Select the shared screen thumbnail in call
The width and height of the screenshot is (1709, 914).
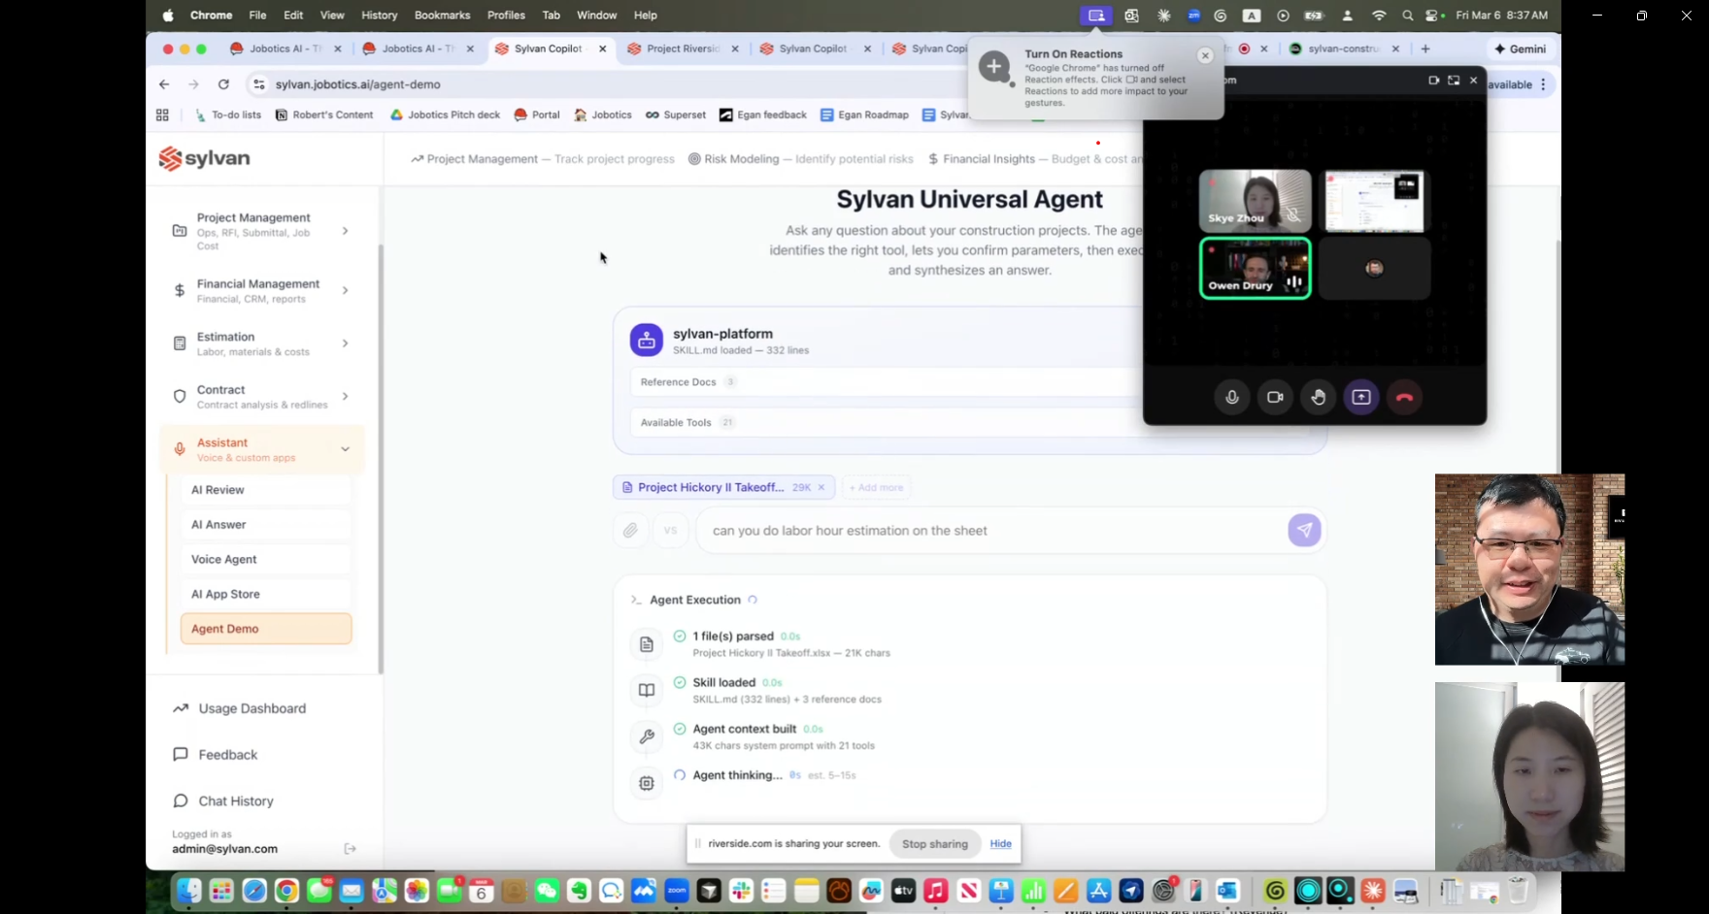pyautogui.click(x=1374, y=201)
